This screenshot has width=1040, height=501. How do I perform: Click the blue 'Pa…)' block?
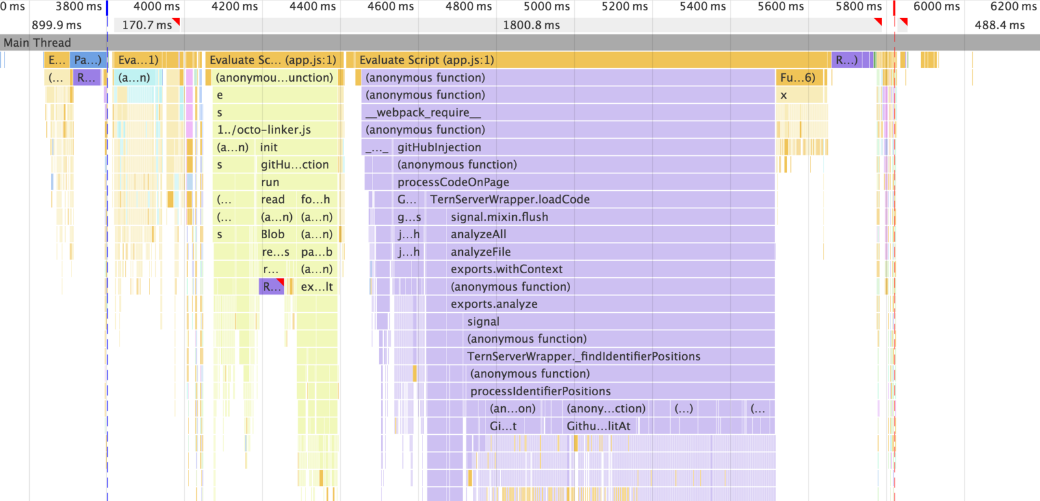[88, 60]
